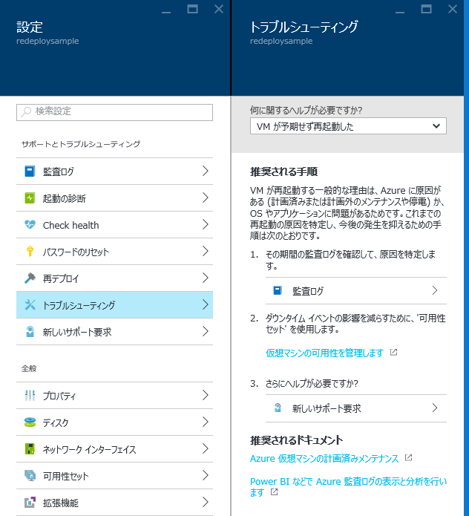Click external link icon beside Azure 仮想マシンの計画済みメンテナンス
469x516 pixels.
(408, 458)
